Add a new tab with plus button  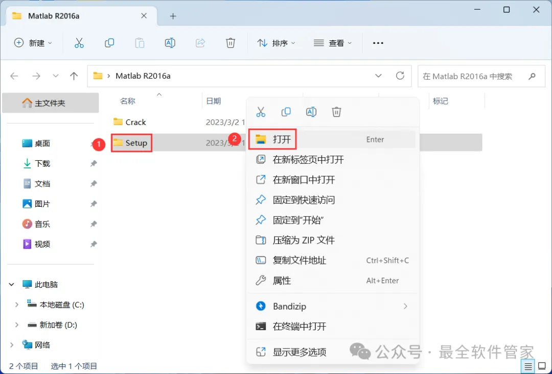(x=173, y=16)
